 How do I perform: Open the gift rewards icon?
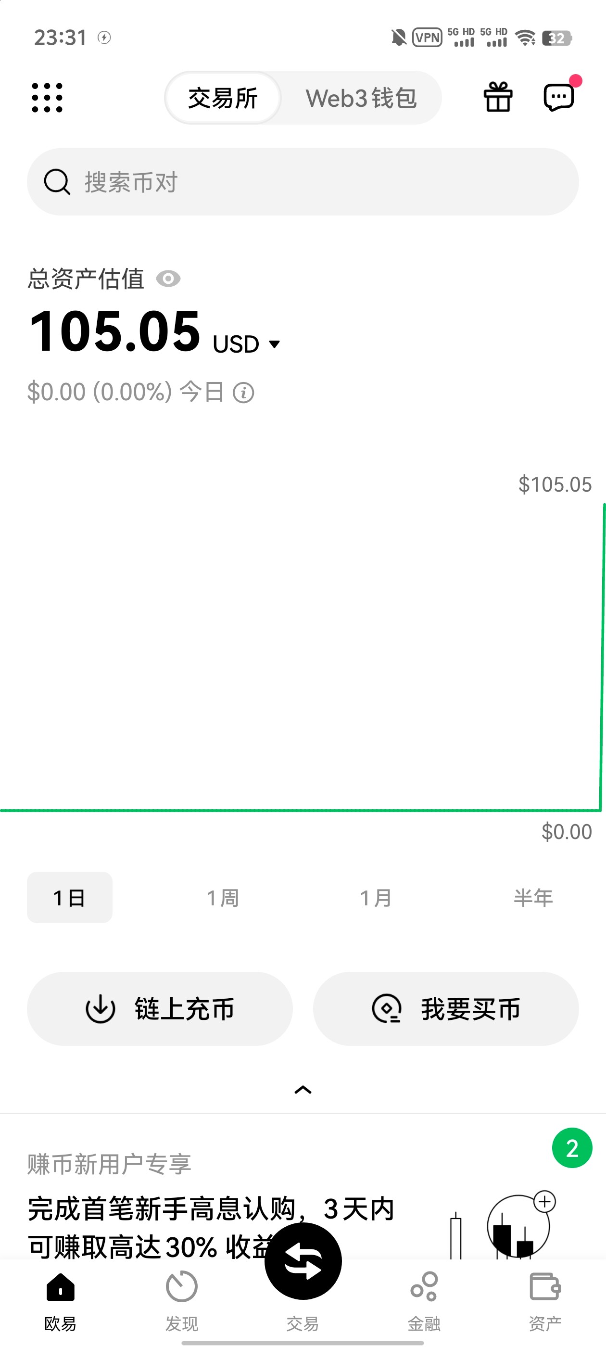[x=498, y=97]
